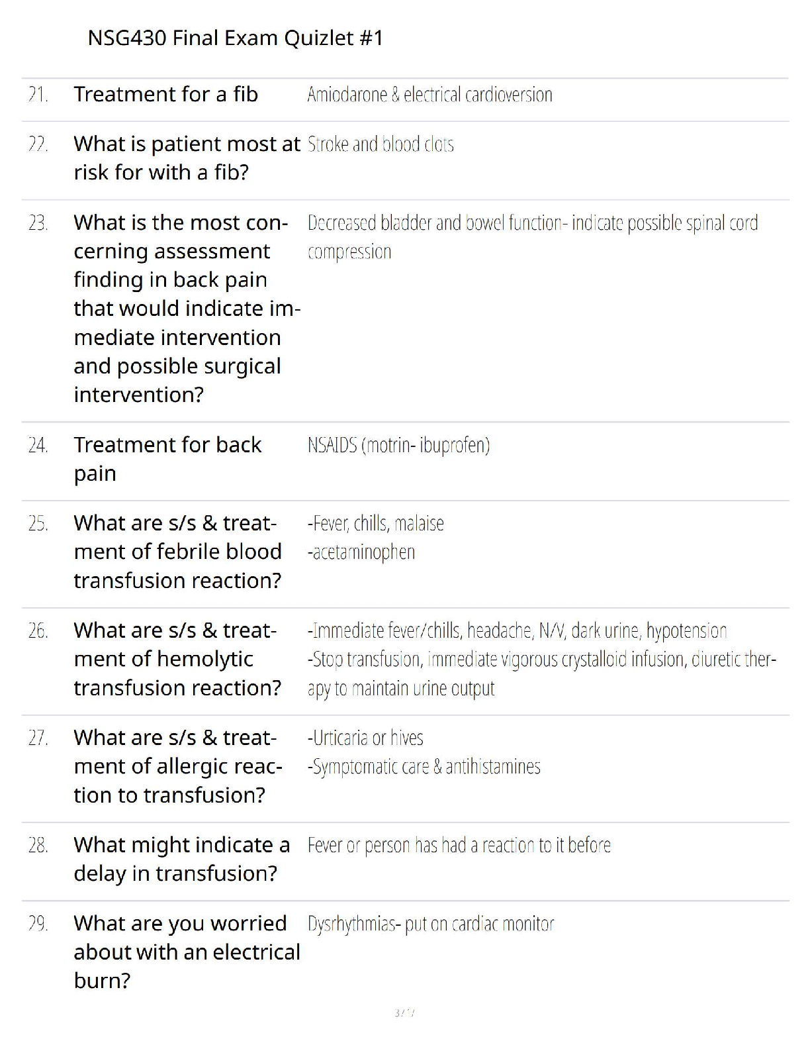The image size is (810, 1049).
Task: Select the hemolytic transfusion reaction question
Action: [177, 659]
